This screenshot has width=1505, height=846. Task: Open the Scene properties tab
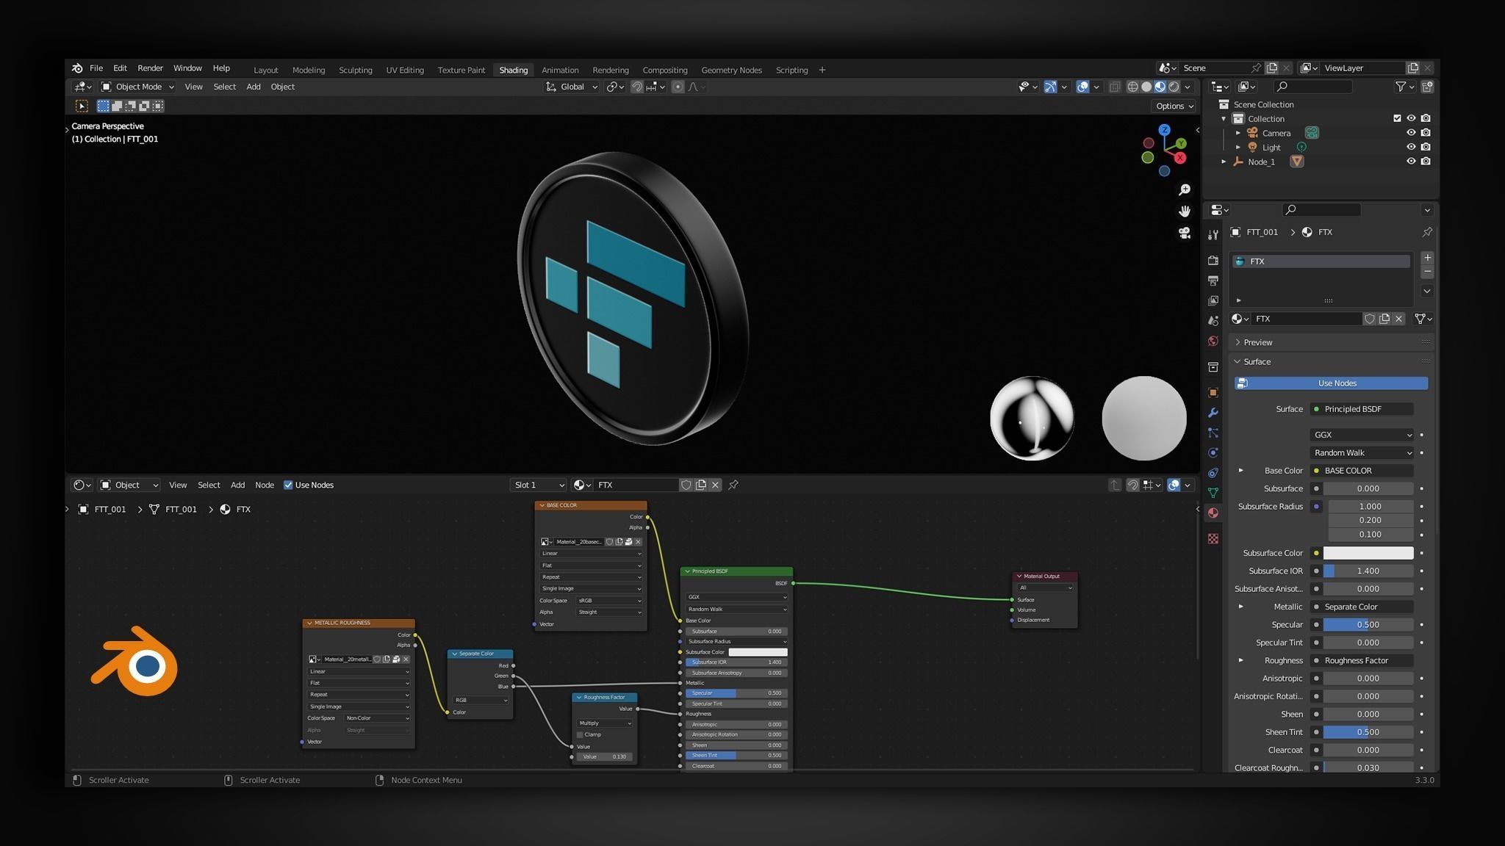(x=1213, y=321)
